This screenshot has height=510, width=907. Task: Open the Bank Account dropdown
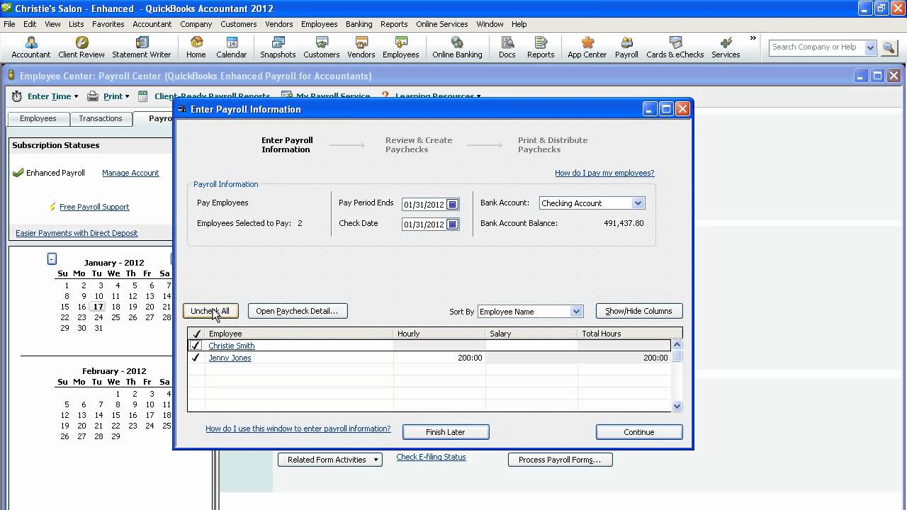tap(638, 203)
